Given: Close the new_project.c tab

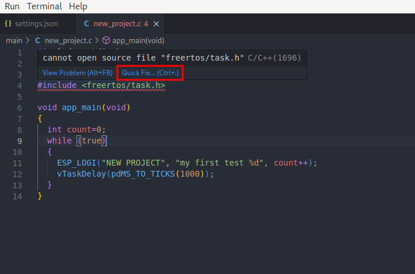Looking at the screenshot, I should (x=156, y=24).
